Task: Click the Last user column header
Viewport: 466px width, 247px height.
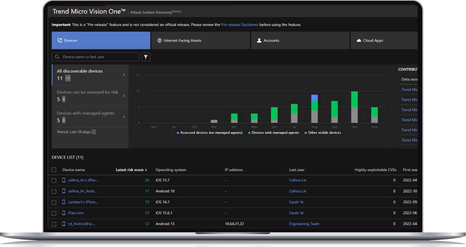Action: point(297,170)
